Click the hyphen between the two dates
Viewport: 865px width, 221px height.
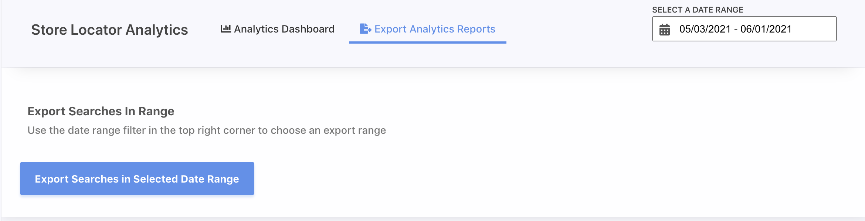pos(736,30)
